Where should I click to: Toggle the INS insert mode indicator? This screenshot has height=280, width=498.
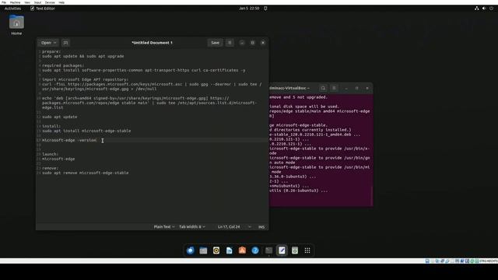pos(261,227)
